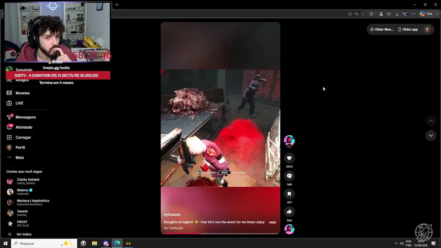Viewport: 441px width, 248px height.
Task: Open the Windows Start menu
Action: click(6, 244)
